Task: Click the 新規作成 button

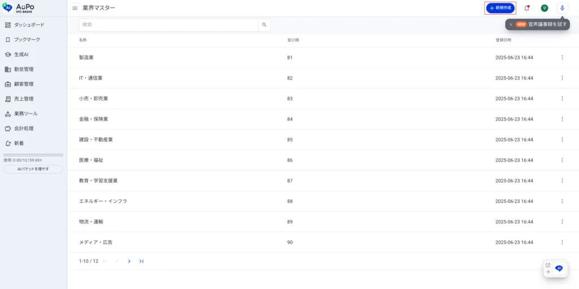Action: [x=500, y=8]
